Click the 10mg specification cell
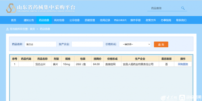202x101 pixels. (68, 64)
